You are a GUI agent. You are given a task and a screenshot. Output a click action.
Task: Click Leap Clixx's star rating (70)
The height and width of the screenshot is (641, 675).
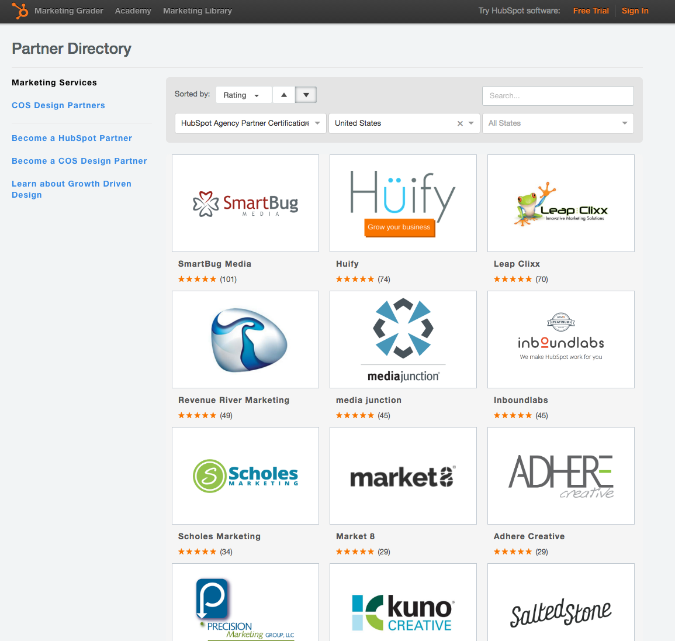click(521, 279)
